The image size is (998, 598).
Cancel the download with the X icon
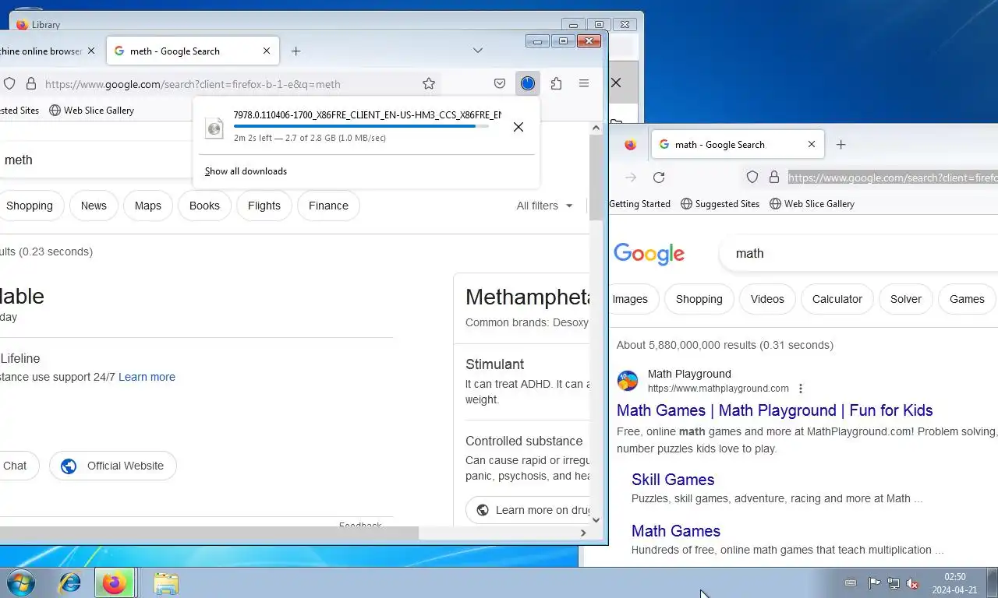[518, 126]
